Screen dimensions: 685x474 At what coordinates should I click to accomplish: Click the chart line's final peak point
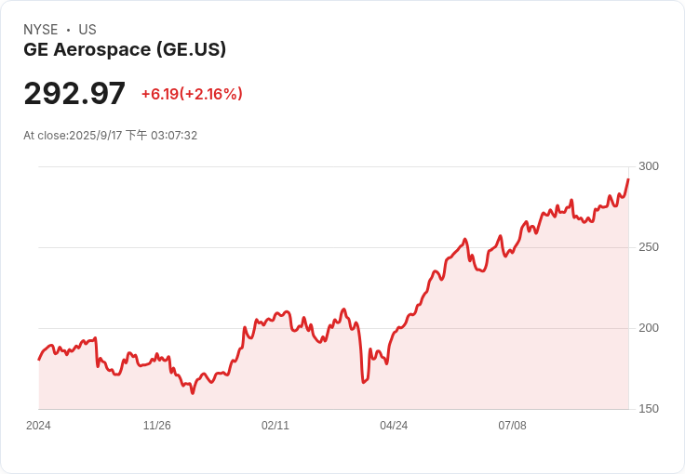coord(628,179)
